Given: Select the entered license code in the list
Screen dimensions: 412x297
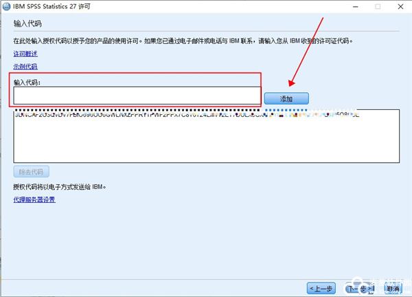Looking at the screenshot, I should click(x=187, y=115).
